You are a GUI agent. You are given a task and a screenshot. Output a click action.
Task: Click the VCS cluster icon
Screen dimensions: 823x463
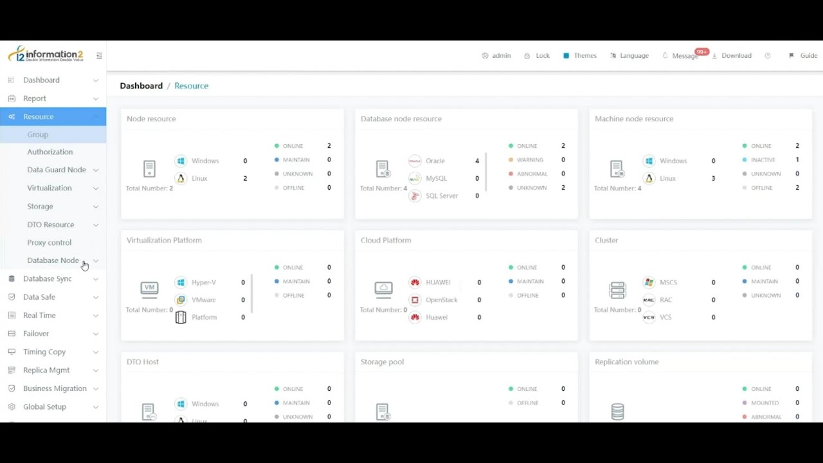tap(649, 317)
